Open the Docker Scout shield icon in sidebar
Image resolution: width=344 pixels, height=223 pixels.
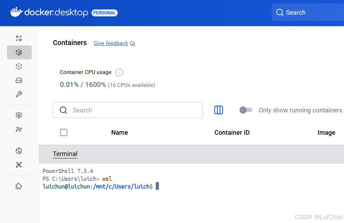[x=19, y=115]
